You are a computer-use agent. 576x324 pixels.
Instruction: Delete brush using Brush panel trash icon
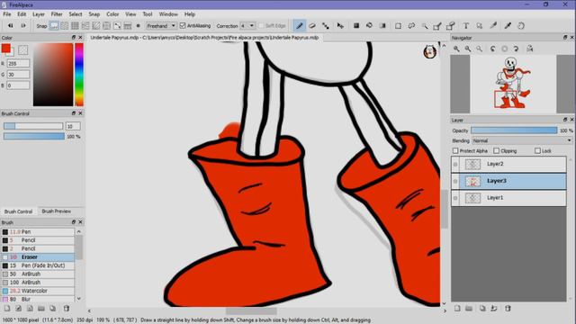coord(66,308)
